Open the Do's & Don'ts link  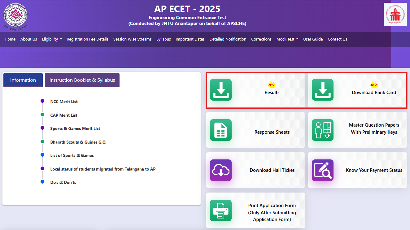coord(63,182)
